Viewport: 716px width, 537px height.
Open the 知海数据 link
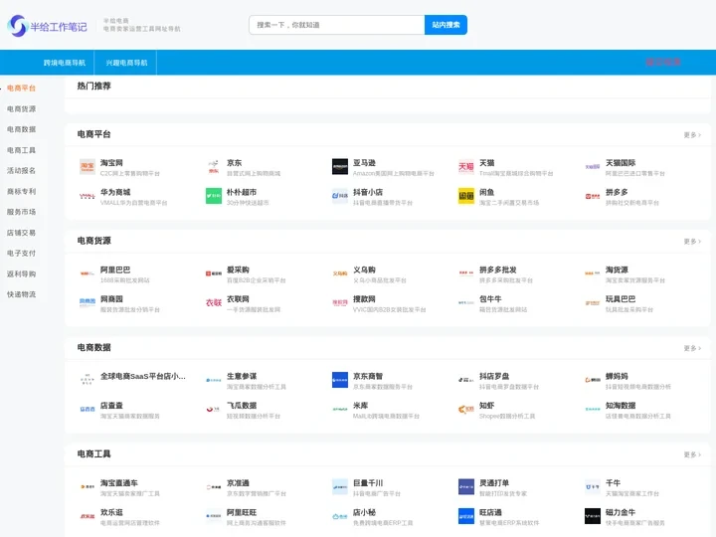coord(621,406)
